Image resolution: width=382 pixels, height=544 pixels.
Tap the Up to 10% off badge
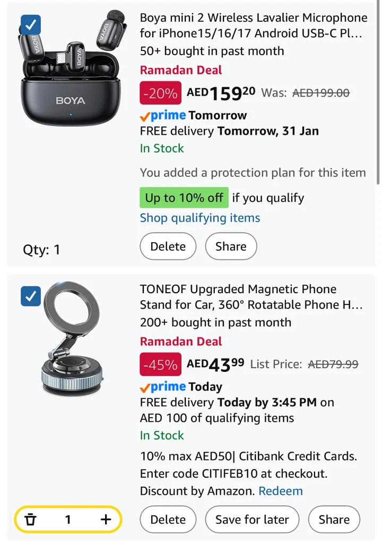pos(184,198)
